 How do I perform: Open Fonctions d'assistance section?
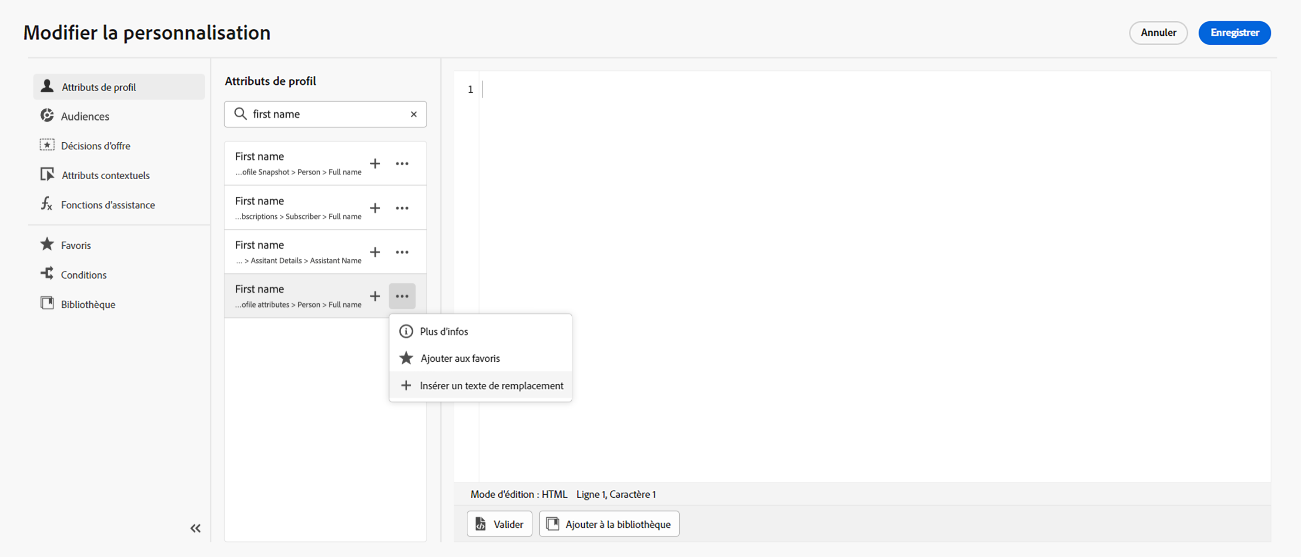tap(107, 205)
